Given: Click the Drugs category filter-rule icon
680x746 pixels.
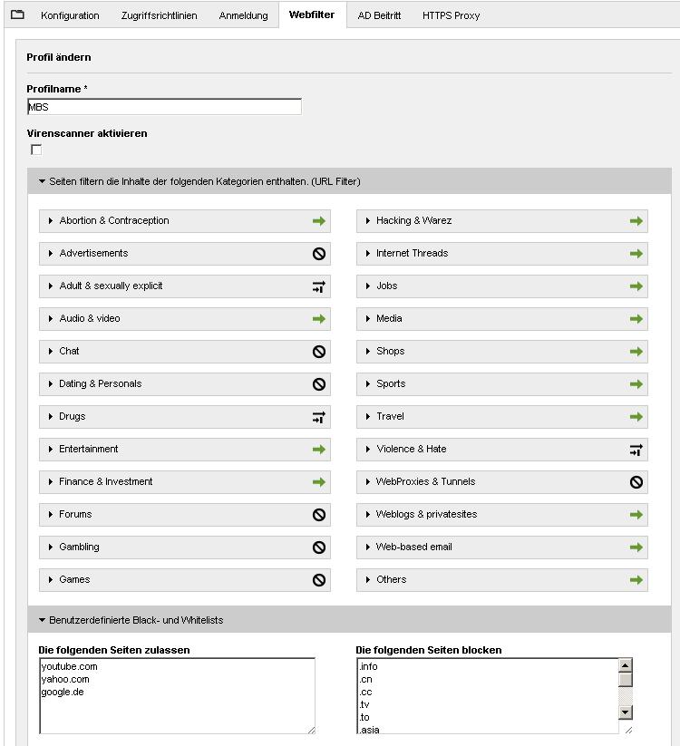Looking at the screenshot, I should (319, 417).
